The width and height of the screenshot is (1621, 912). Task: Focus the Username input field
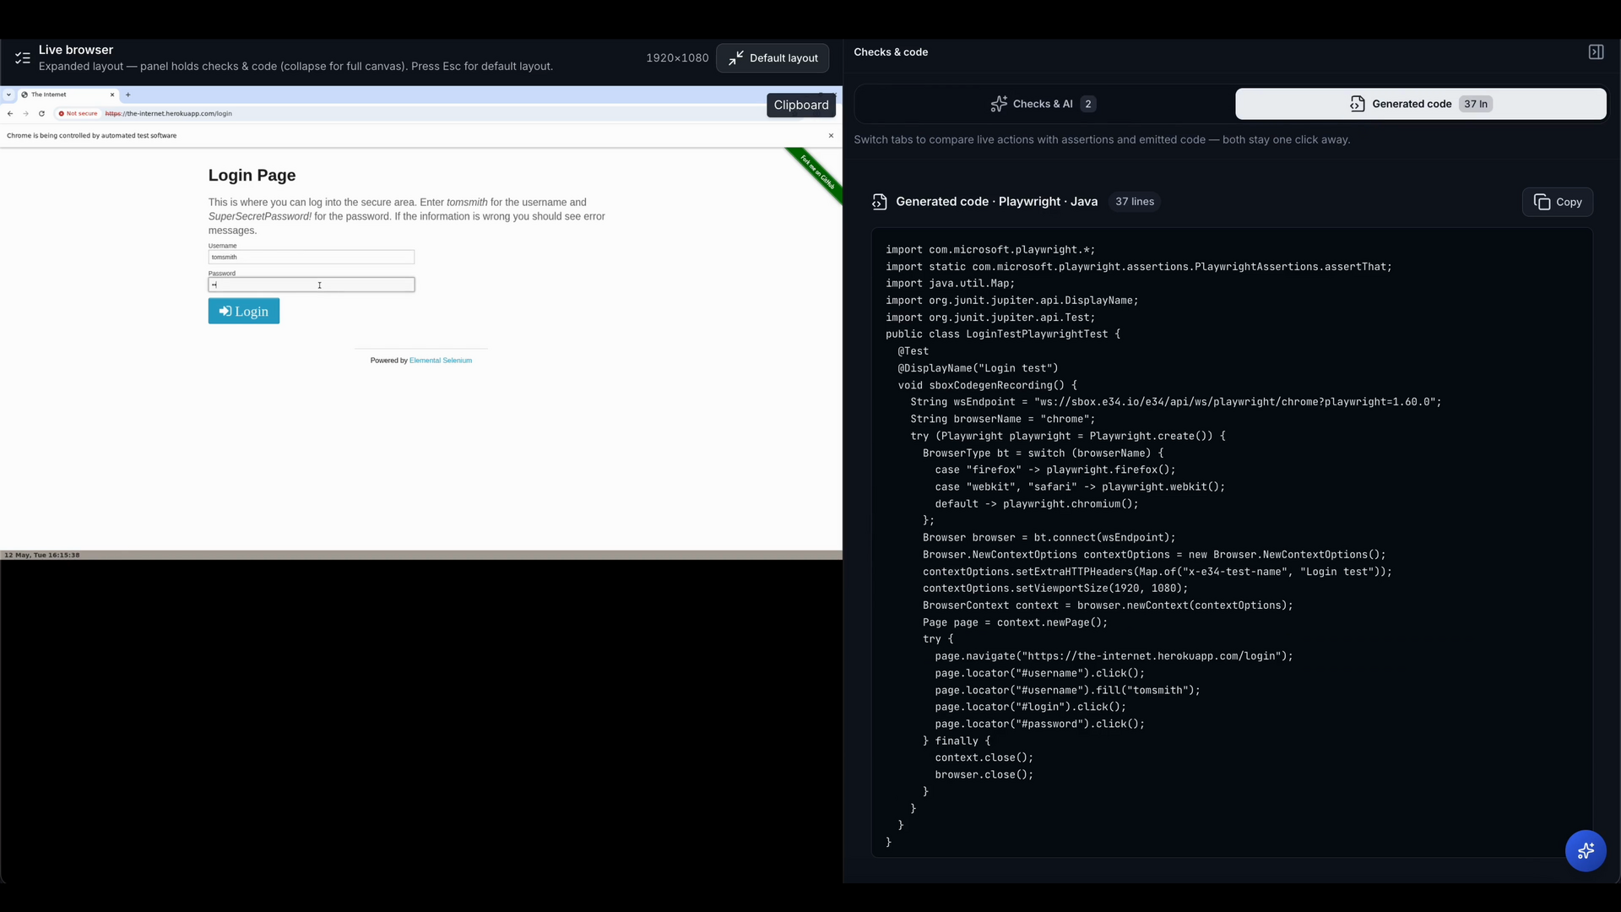312,257
